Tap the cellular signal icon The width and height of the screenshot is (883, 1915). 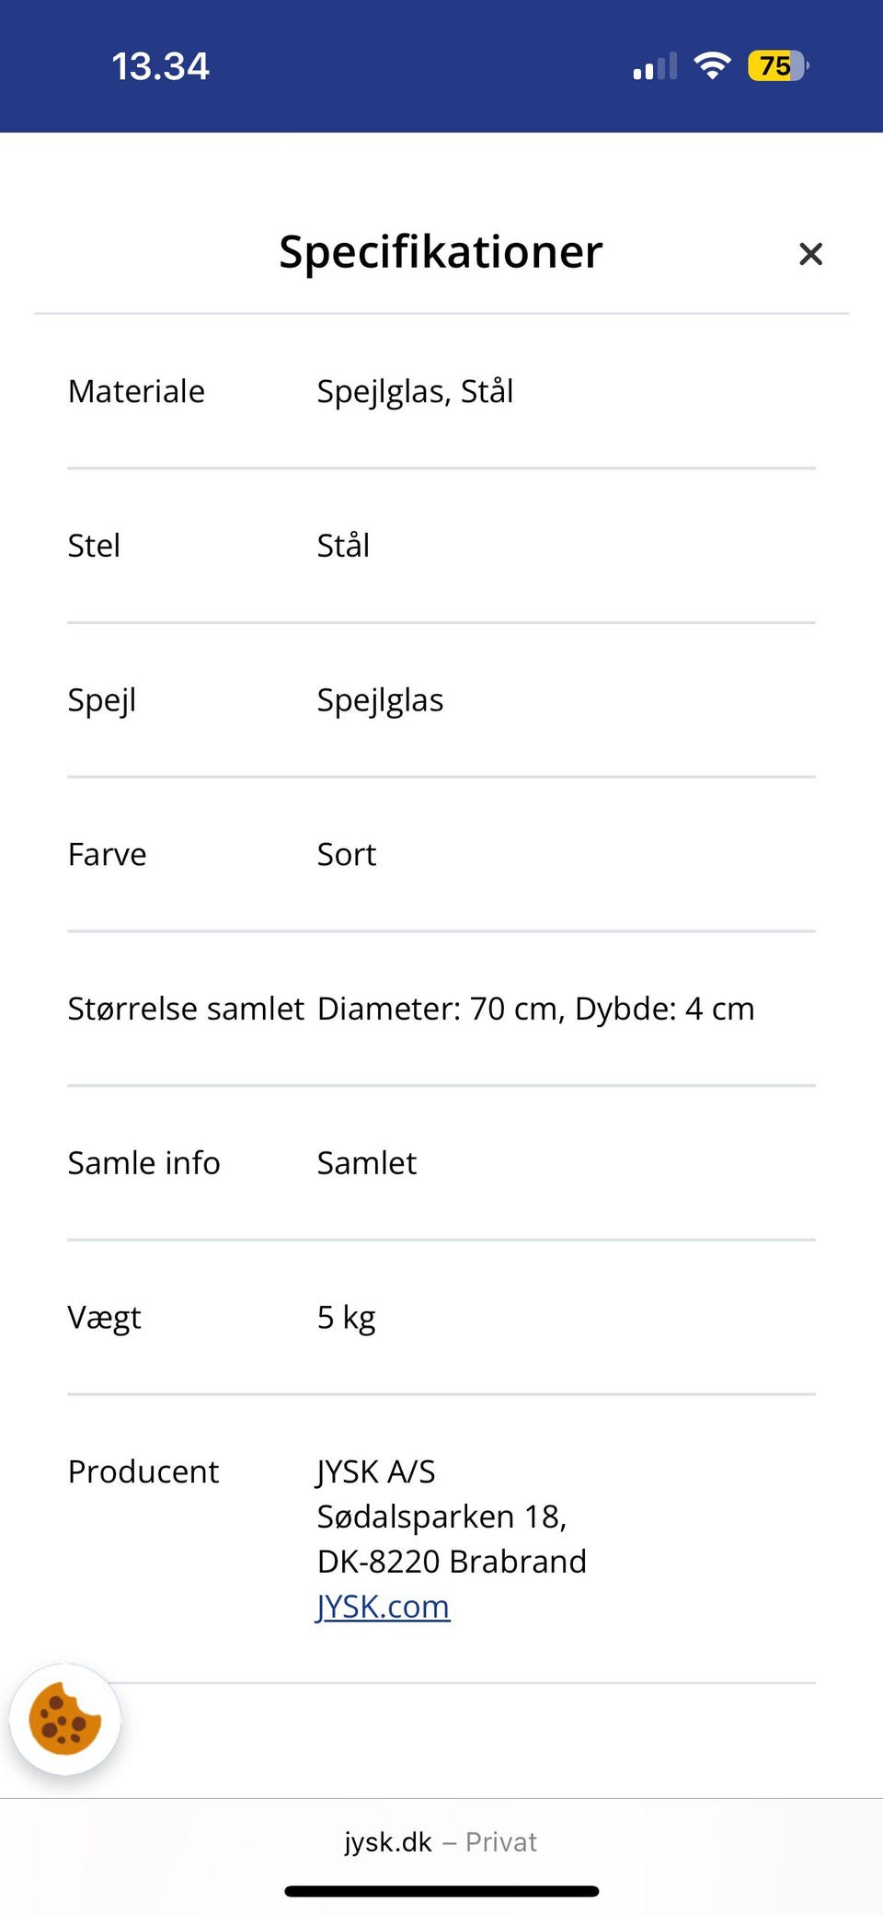pyautogui.click(x=655, y=66)
